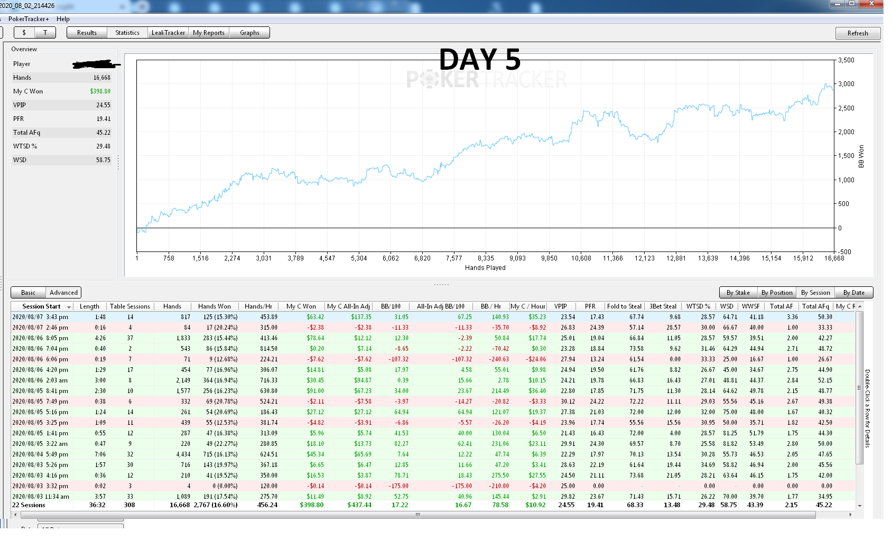
Task: Open the My Reports tab
Action: pos(209,33)
